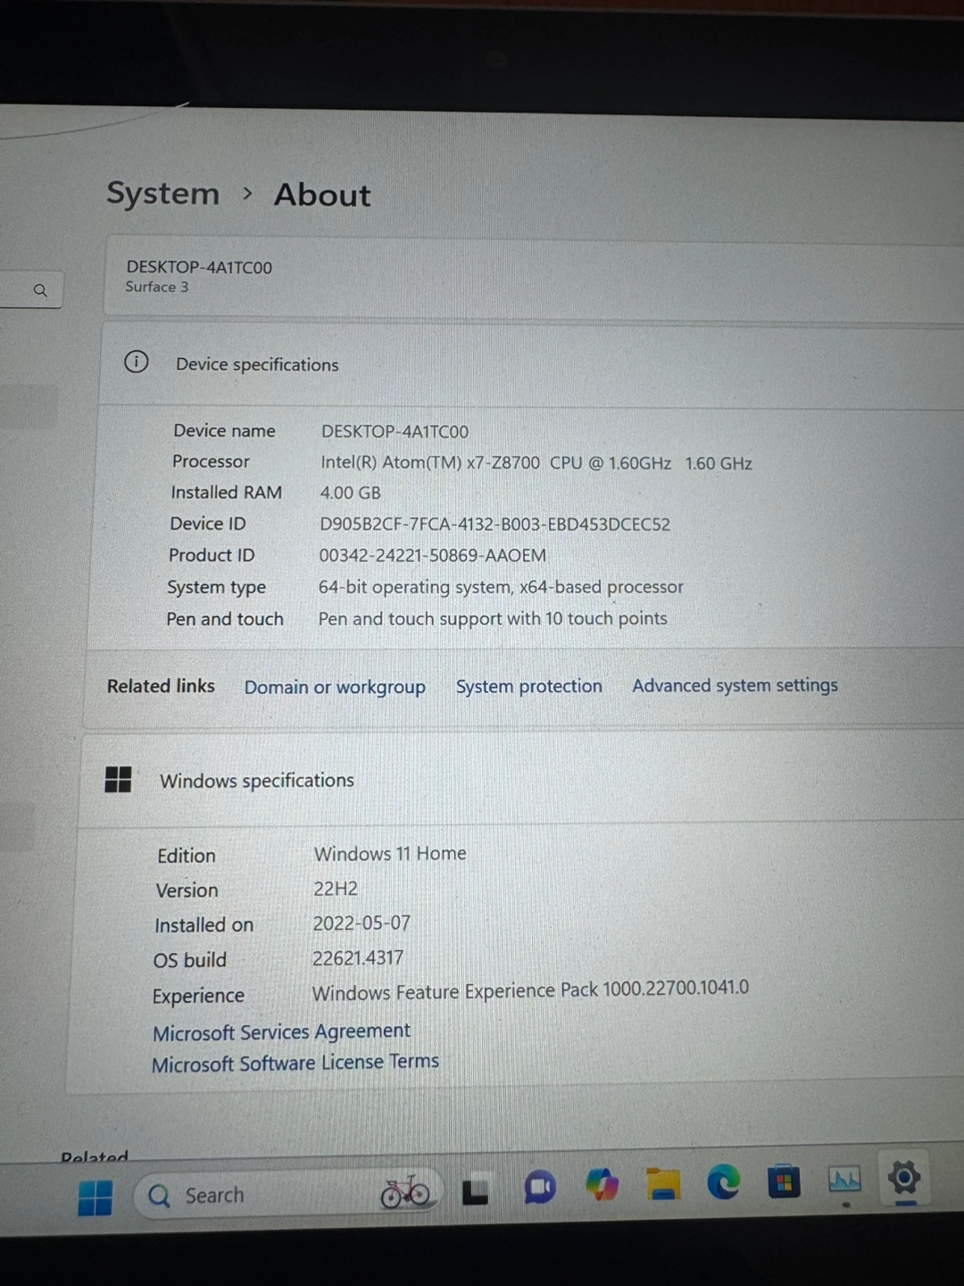964x1286 pixels.
Task: Select Product ID 00342-24221-50869-AAOEM
Action: coord(432,555)
